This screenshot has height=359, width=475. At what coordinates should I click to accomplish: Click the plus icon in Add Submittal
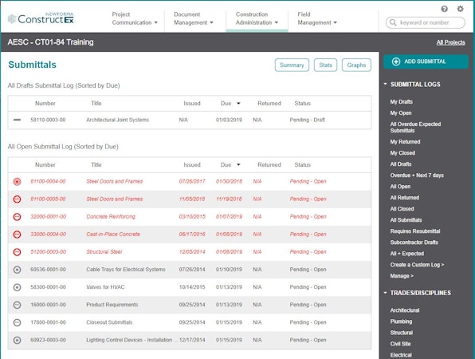point(396,61)
